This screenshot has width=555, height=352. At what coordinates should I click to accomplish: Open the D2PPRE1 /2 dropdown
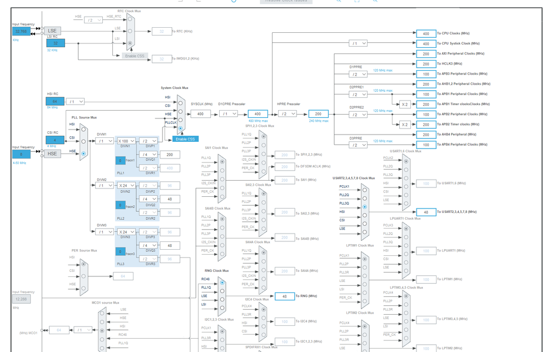358,95
